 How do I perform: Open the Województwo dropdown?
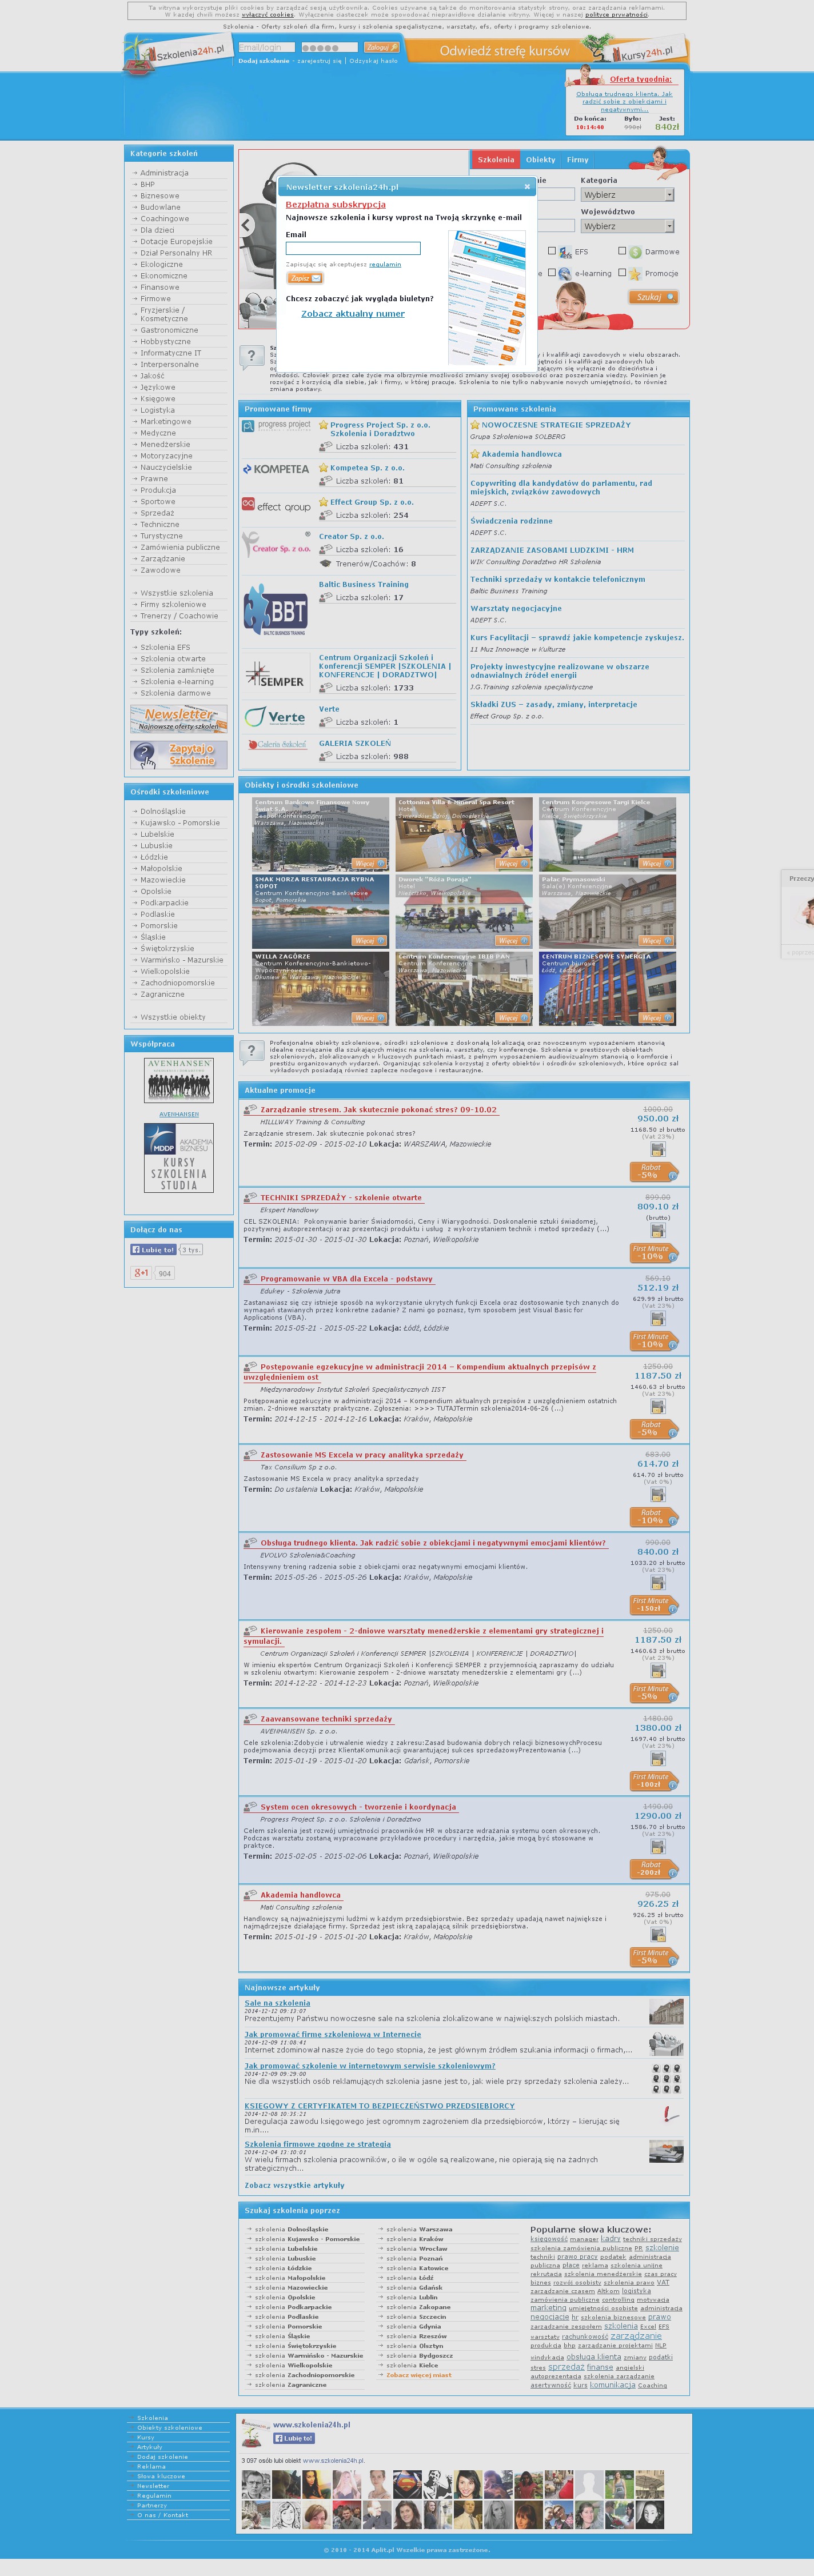click(628, 226)
